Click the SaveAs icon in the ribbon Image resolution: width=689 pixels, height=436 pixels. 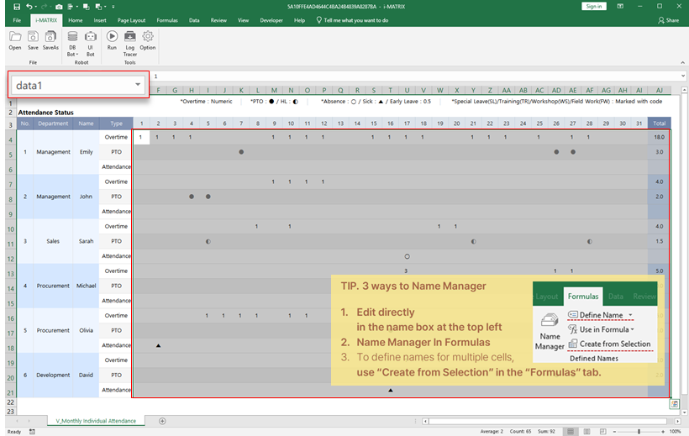pos(50,39)
